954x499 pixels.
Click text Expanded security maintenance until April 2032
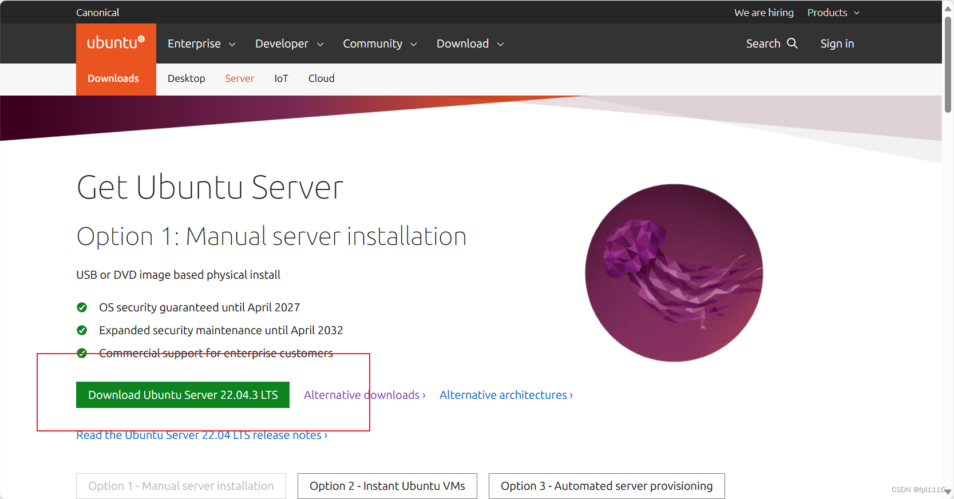[x=221, y=330]
